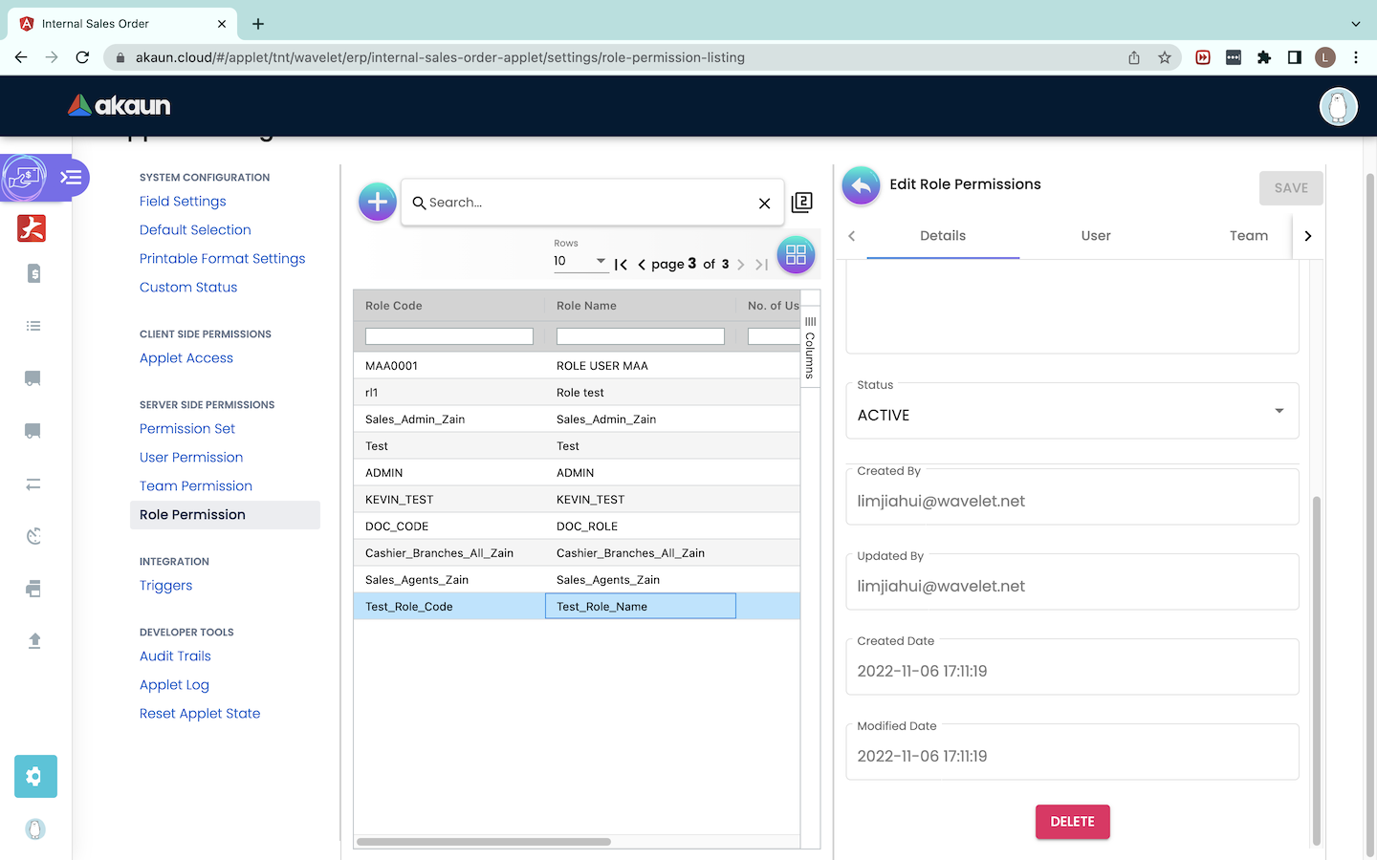Image resolution: width=1377 pixels, height=860 pixels.
Task: Go to the first page of results
Action: pos(621,265)
